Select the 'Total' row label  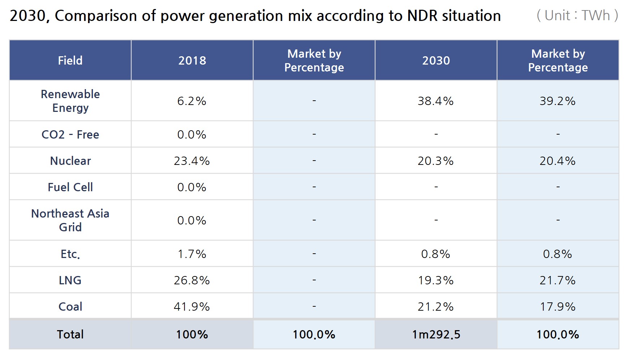(70, 334)
